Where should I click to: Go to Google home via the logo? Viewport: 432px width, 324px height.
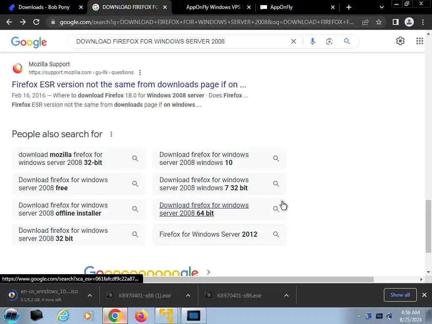coord(29,42)
